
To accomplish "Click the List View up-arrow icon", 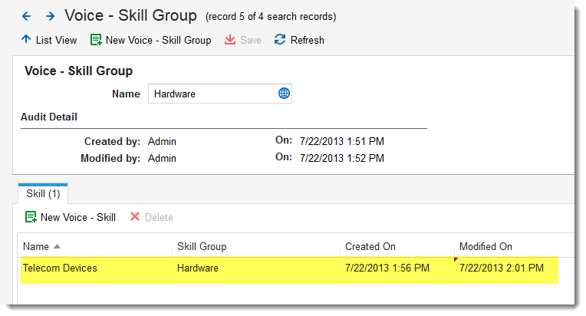I will tap(26, 40).
